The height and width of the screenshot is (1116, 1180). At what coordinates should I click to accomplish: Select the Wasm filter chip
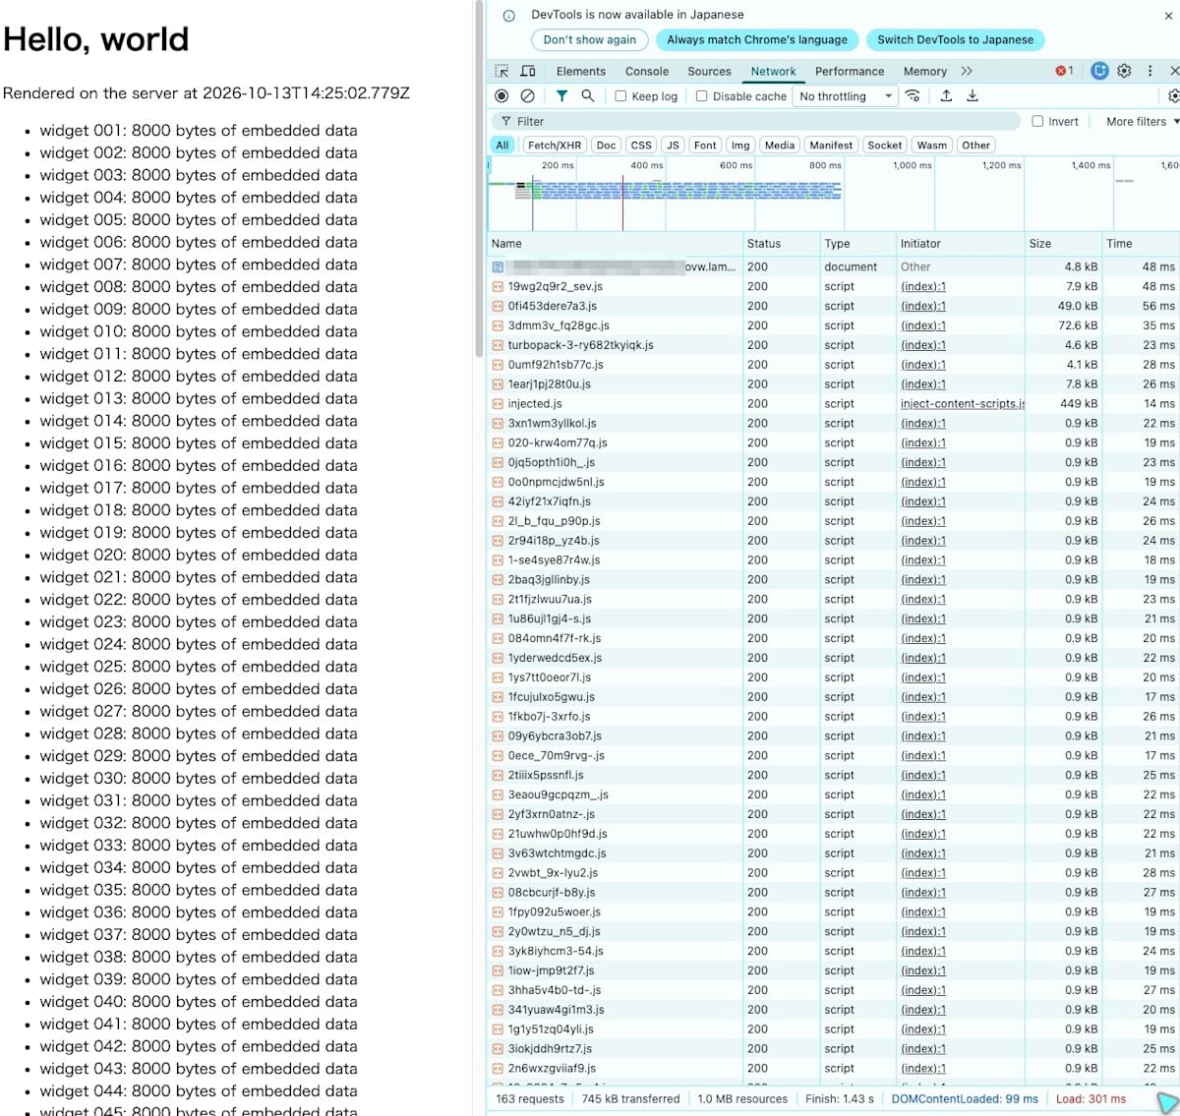point(932,145)
